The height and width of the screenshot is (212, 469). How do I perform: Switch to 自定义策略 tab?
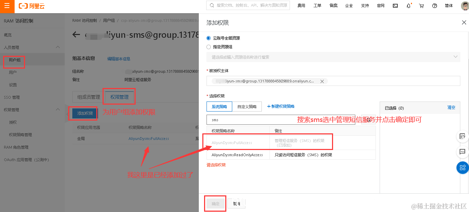(x=247, y=106)
